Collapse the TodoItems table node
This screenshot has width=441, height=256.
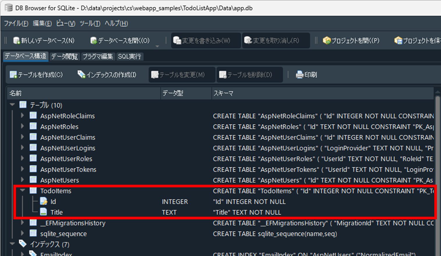pos(22,191)
